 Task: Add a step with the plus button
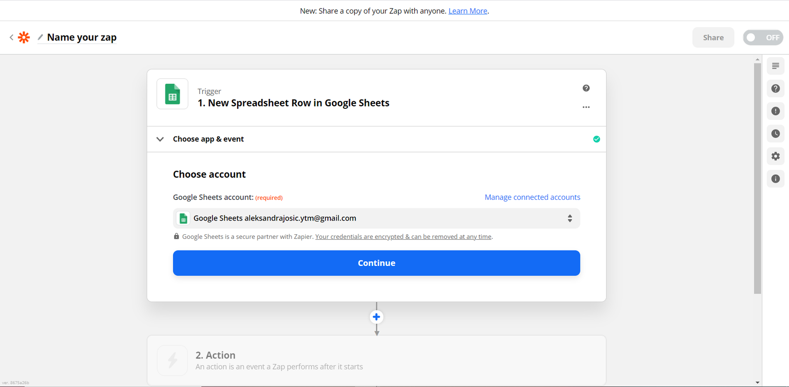376,317
